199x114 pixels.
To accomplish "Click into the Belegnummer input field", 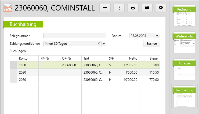I will (75, 36).
